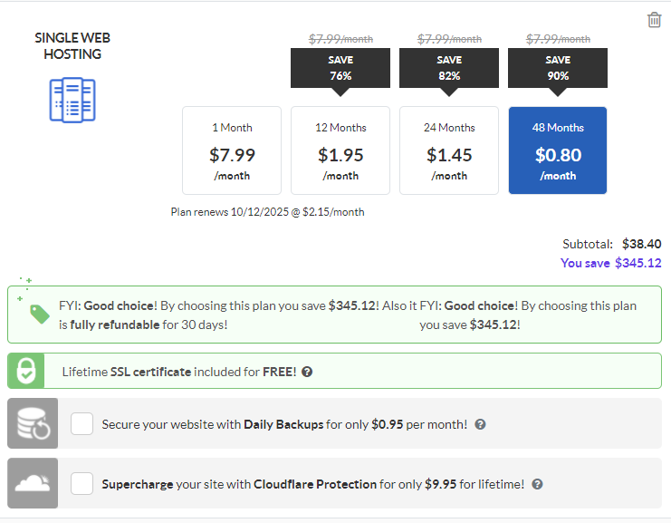The height and width of the screenshot is (523, 671).
Task: Enable the Cloudflare Protection checkbox
Action: (x=82, y=483)
